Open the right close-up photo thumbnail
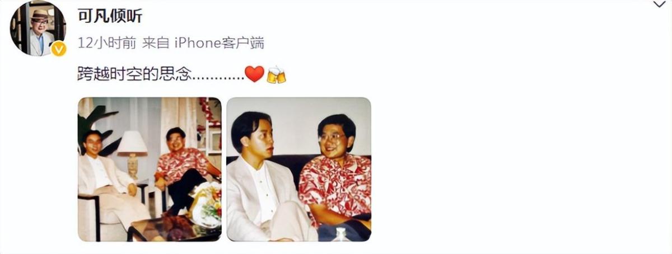The image size is (672, 254). pos(298,170)
